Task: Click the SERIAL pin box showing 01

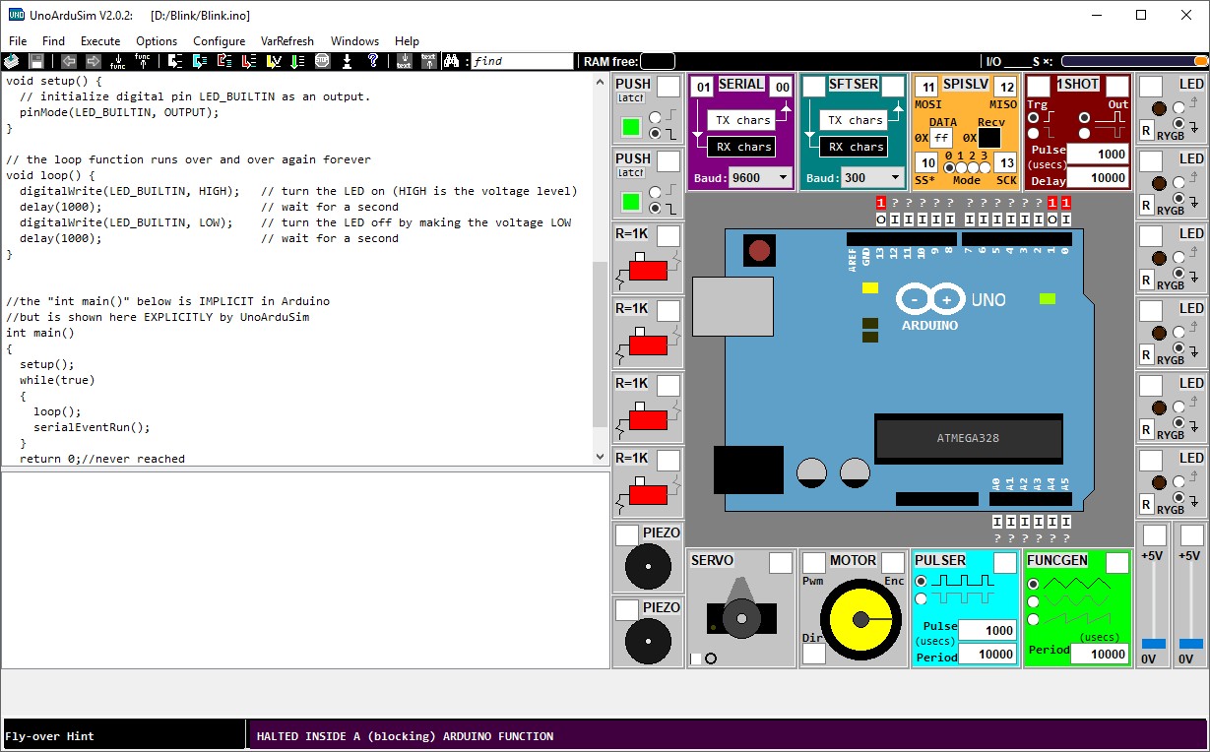Action: point(703,88)
